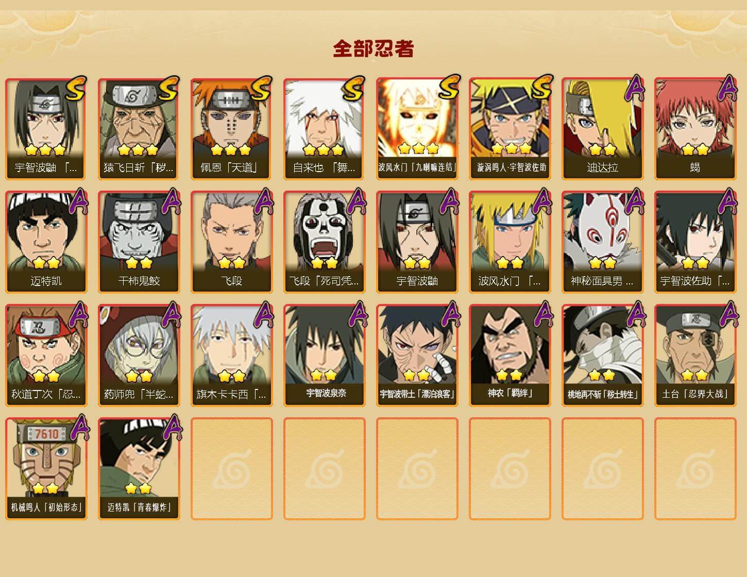This screenshot has width=747, height=577.
Task: Open the 宇智波泉奈 card
Action: [324, 355]
